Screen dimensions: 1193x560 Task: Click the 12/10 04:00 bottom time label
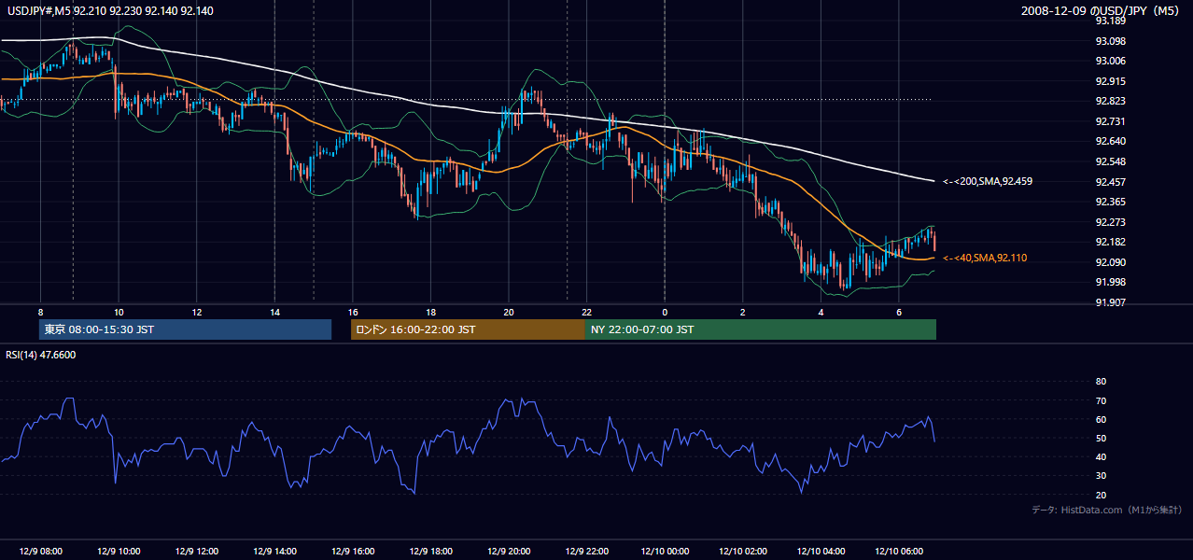(x=821, y=552)
